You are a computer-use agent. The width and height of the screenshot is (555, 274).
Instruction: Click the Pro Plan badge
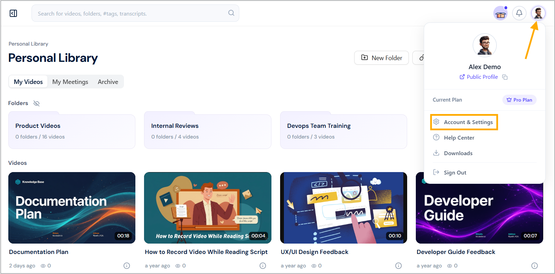click(519, 100)
